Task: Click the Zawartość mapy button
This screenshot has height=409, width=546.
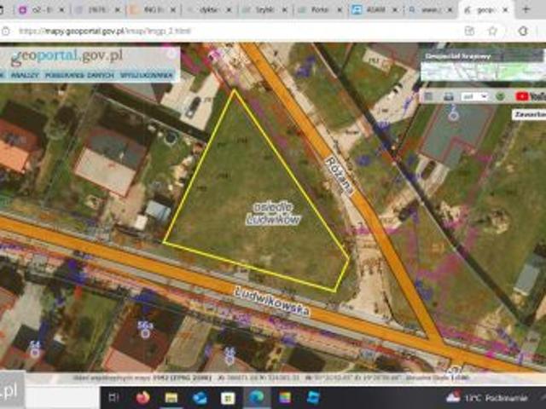Action: (529, 113)
